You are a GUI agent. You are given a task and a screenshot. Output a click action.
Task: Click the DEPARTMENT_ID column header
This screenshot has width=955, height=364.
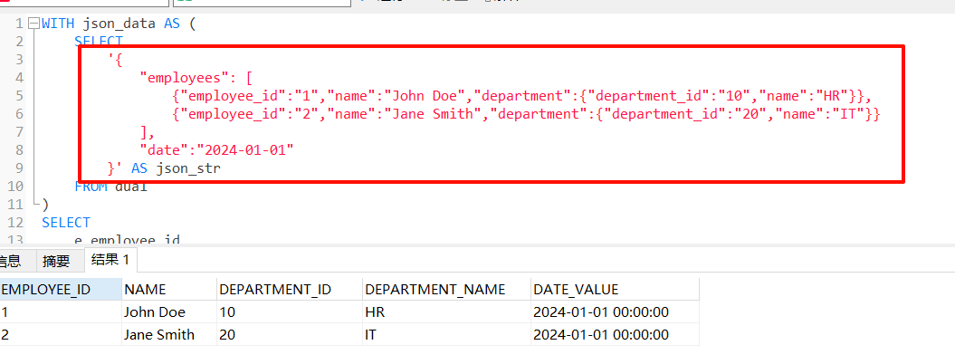pyautogui.click(x=275, y=290)
